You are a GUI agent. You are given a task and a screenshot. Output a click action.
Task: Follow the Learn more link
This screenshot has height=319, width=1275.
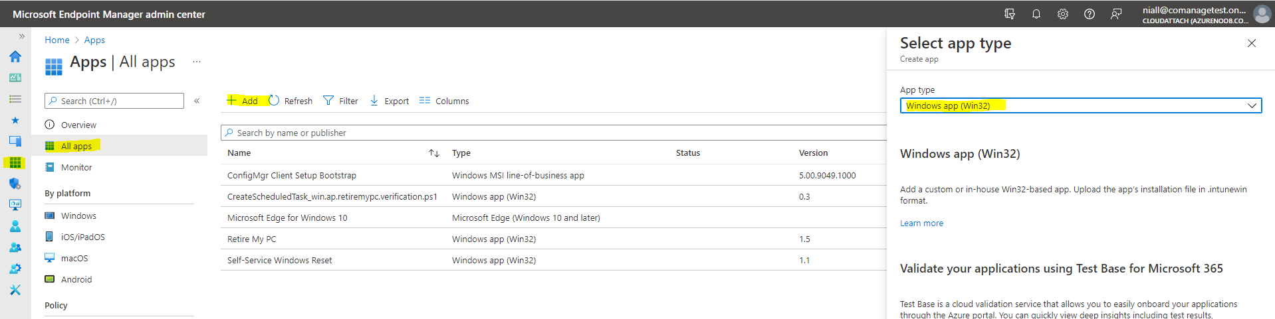(921, 223)
